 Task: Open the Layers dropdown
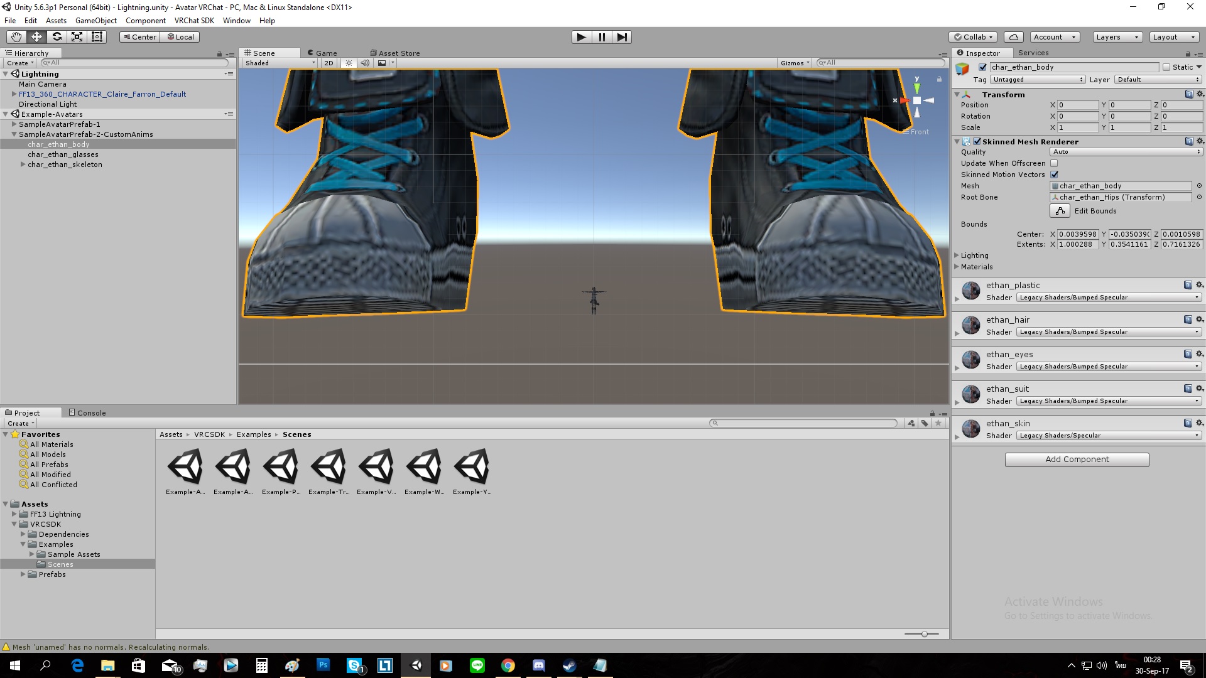[x=1117, y=37]
